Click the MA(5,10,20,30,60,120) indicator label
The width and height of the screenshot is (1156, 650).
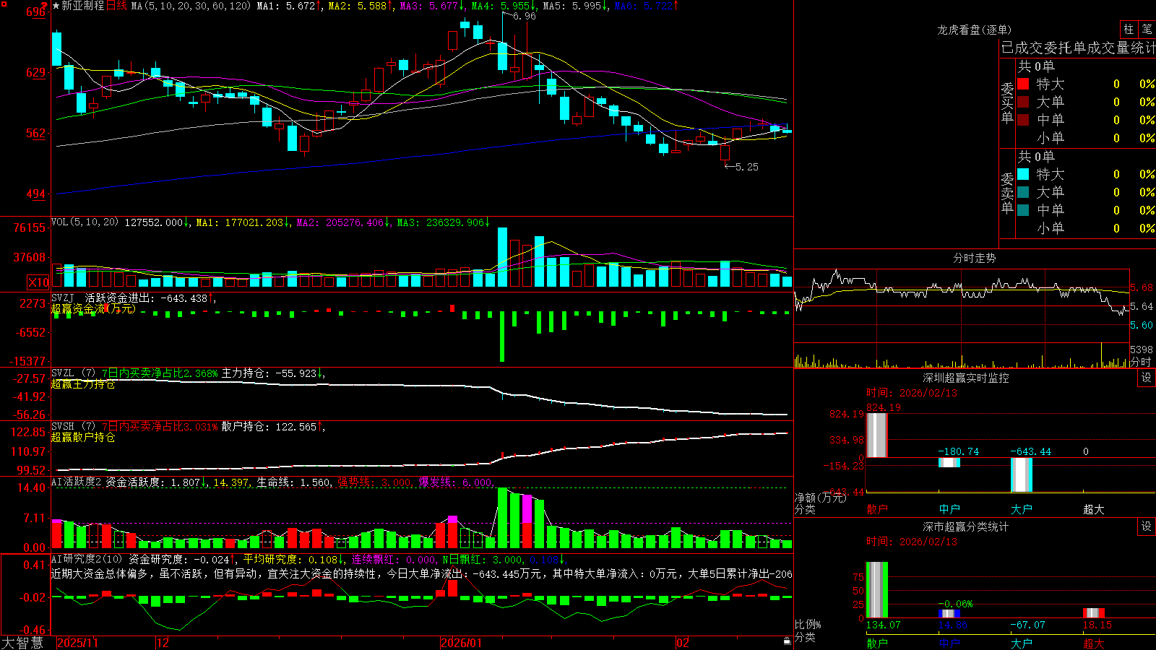click(191, 6)
